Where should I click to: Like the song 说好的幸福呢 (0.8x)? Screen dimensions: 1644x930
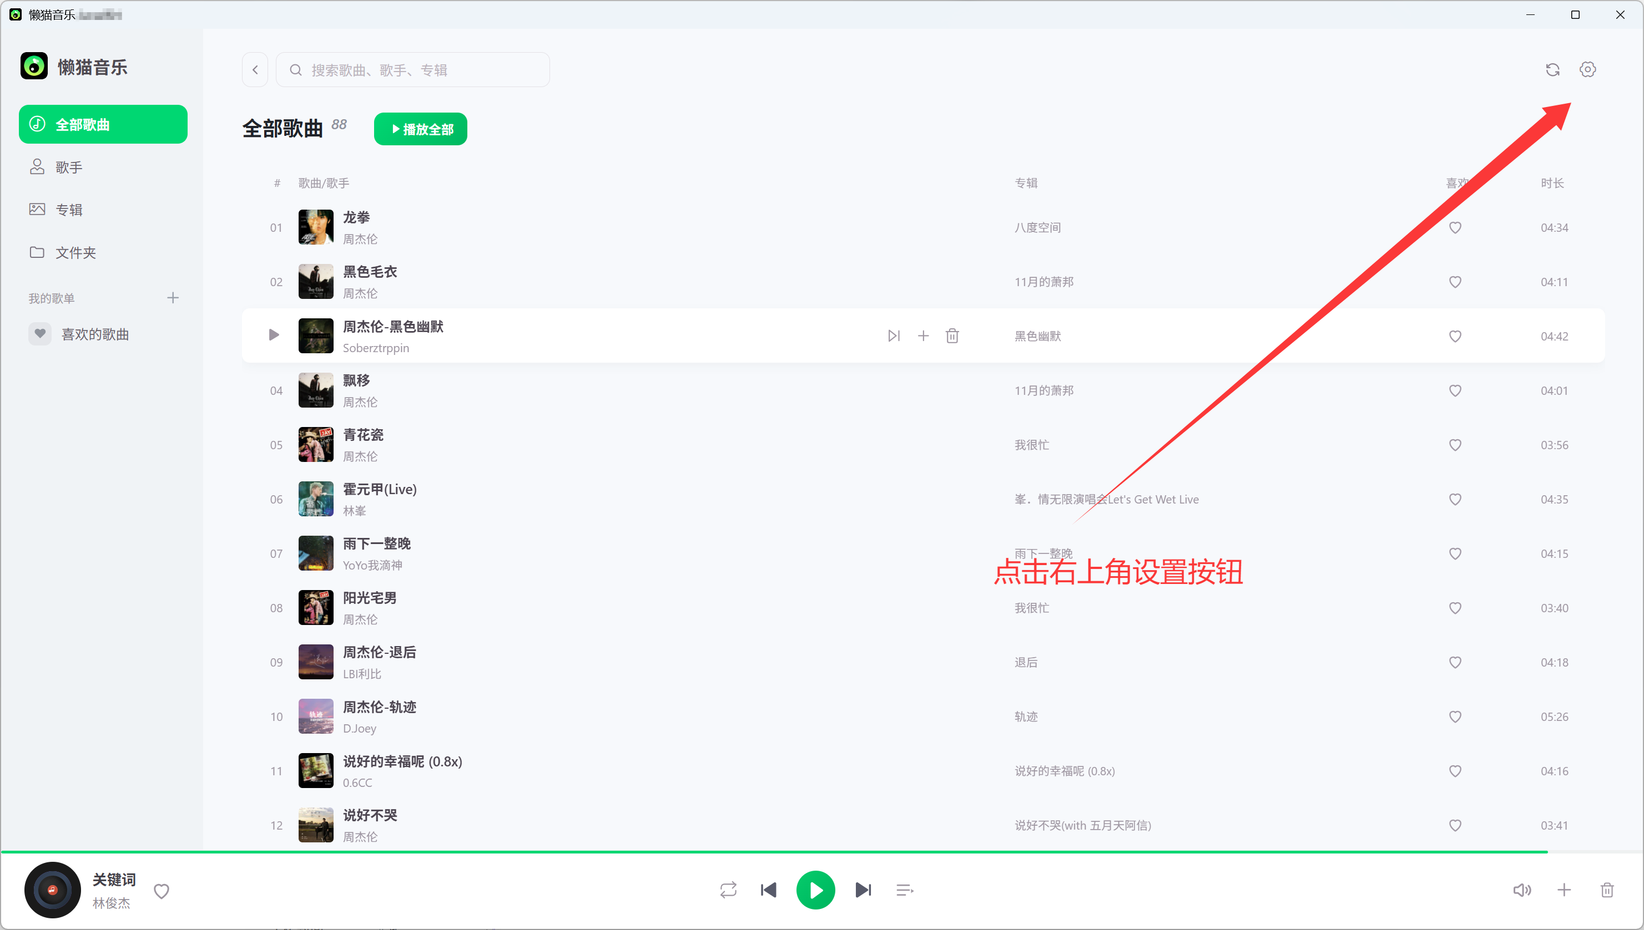click(1455, 771)
